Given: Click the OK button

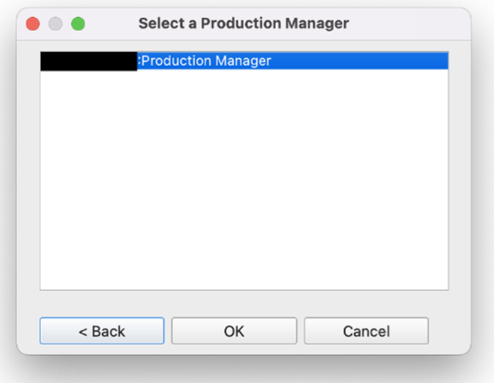Looking at the screenshot, I should pos(234,331).
